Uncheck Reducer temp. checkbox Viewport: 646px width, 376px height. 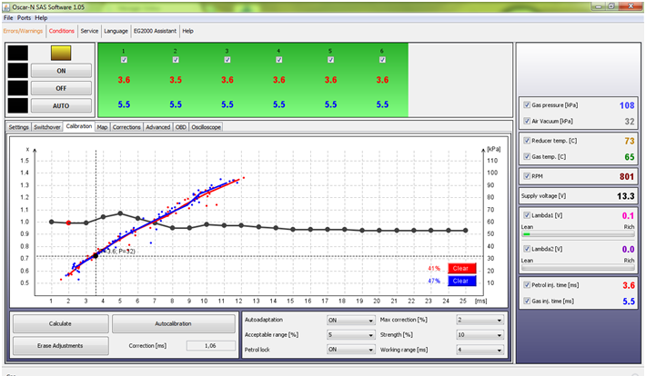coord(527,140)
